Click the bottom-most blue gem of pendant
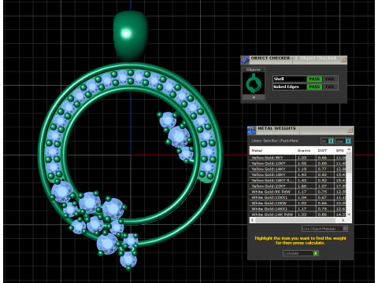378x283 pixels. (128, 259)
